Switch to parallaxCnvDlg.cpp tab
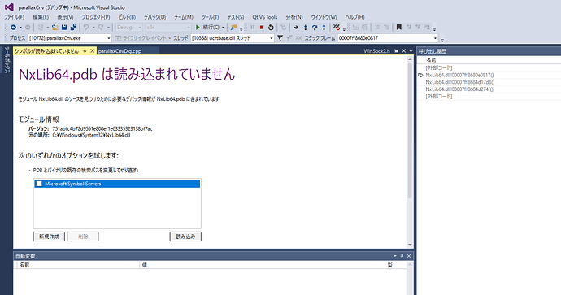 click(x=120, y=51)
